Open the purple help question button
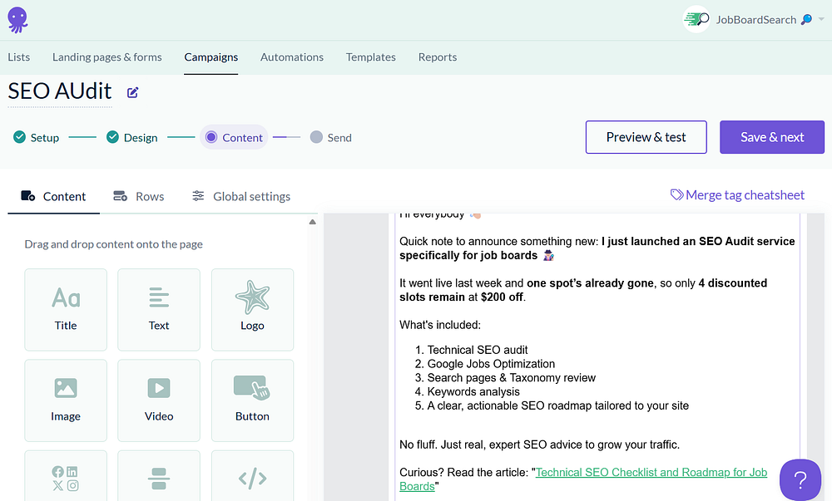 click(x=800, y=479)
